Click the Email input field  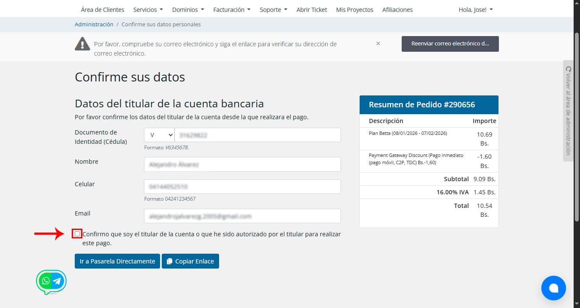[242, 216]
